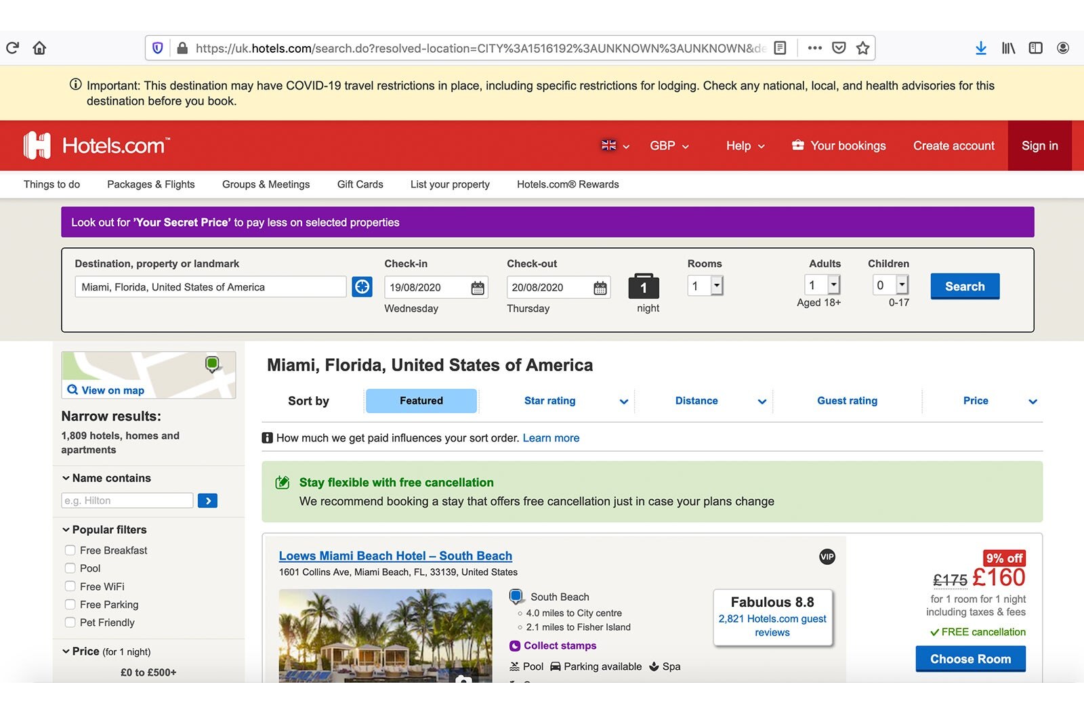Image resolution: width=1084 pixels, height=722 pixels.
Task: Toggle reader view icon in address bar
Action: coord(780,48)
